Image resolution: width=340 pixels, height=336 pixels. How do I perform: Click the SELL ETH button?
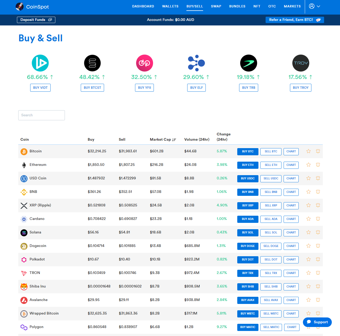click(x=271, y=165)
